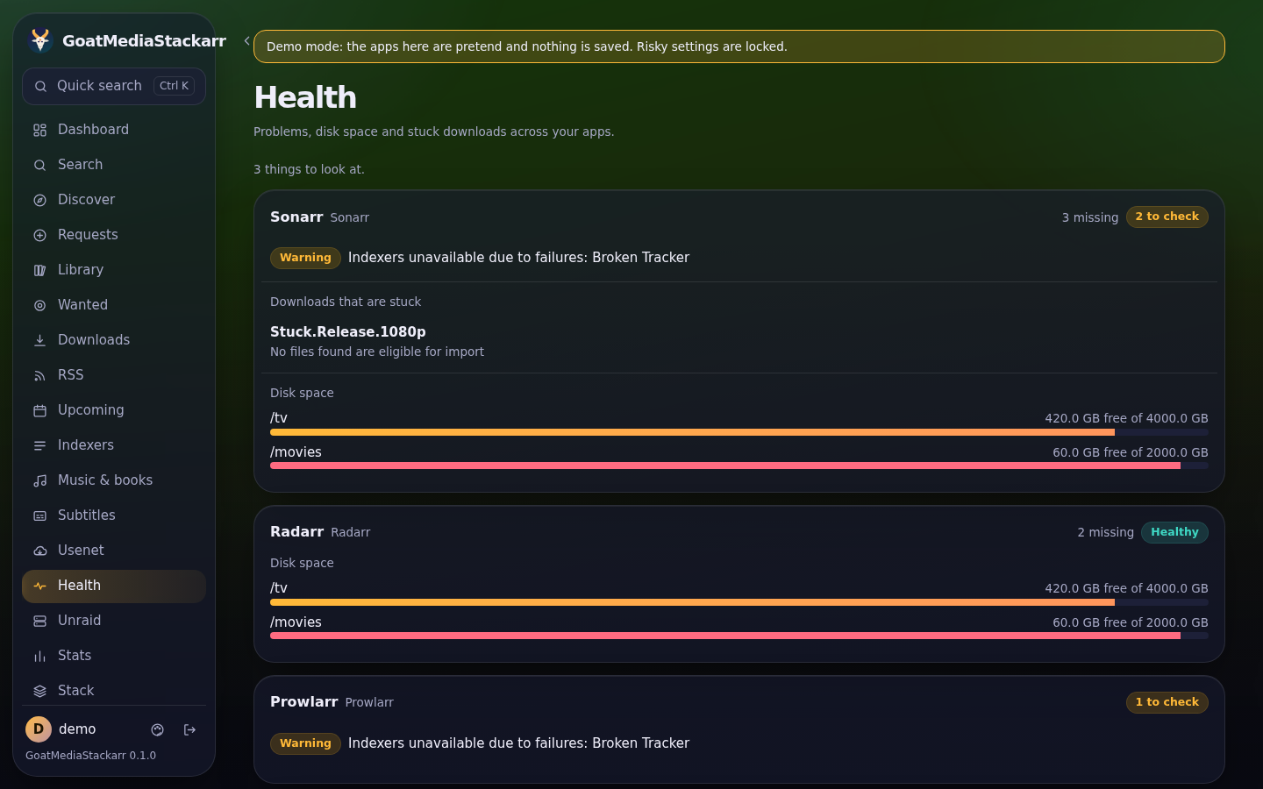Click the 'GoatMediaStackarr 0.1.0' version text
The height and width of the screenshot is (789, 1263).
[x=90, y=756]
